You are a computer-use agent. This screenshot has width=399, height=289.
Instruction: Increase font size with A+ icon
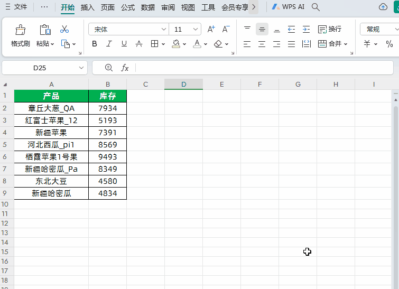[211, 30]
